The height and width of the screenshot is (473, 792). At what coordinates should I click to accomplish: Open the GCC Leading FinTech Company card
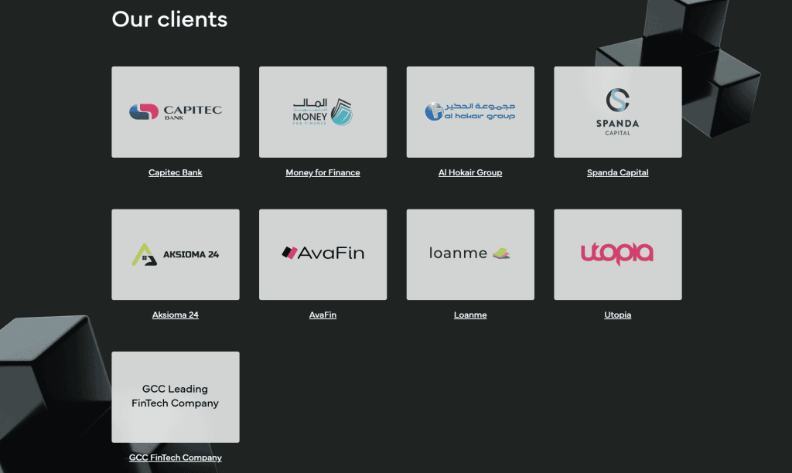pos(176,396)
